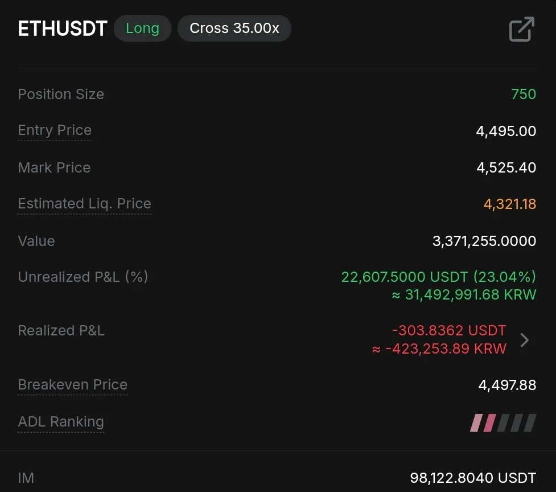Click the 4,525.40 mark price value
Viewport: 556px width, 492px height.
[x=506, y=168]
